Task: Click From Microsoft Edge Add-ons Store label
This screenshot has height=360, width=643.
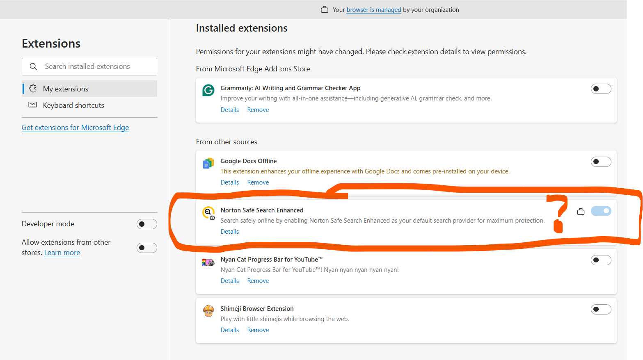Action: (253, 69)
